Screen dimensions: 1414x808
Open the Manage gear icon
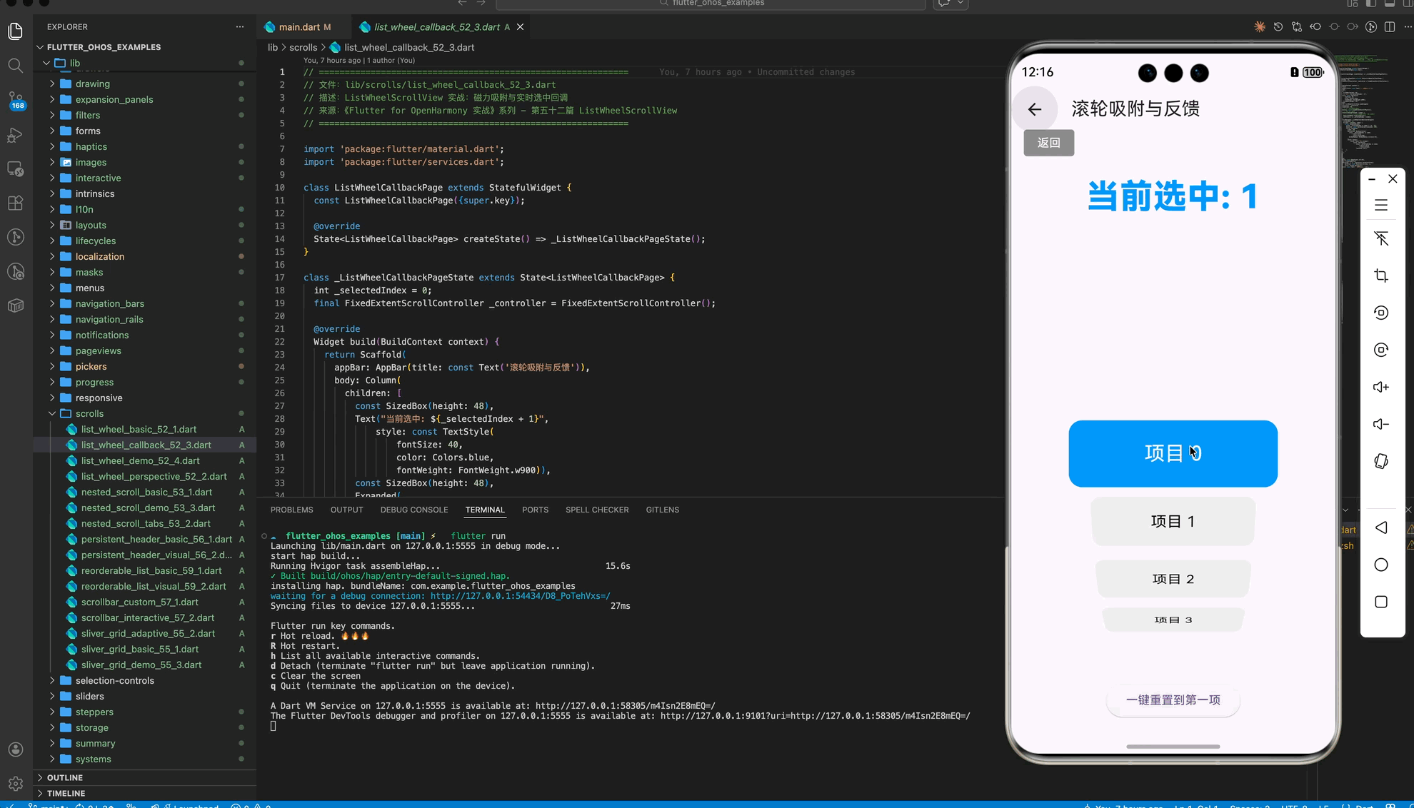click(15, 784)
